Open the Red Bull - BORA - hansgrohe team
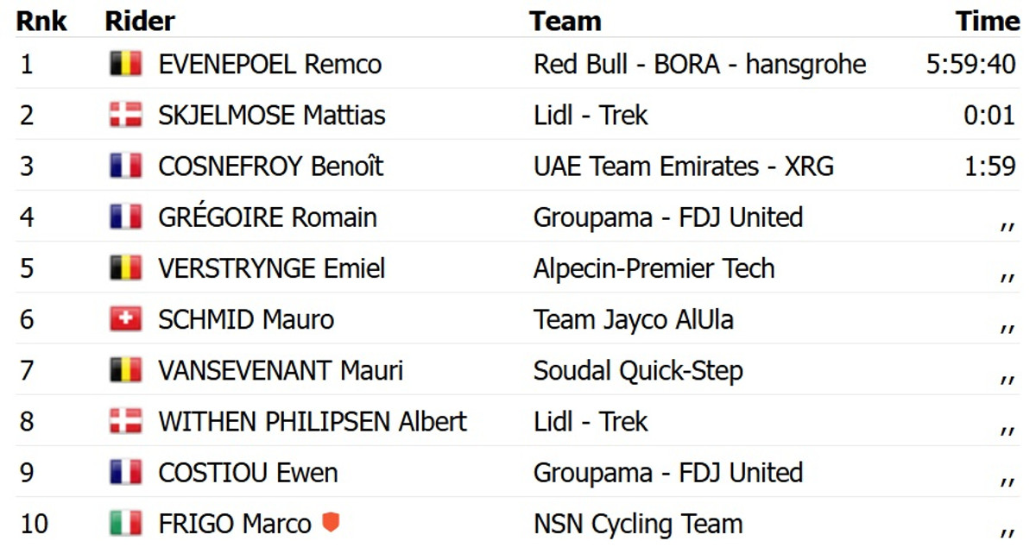This screenshot has height=547, width=1036. (699, 65)
